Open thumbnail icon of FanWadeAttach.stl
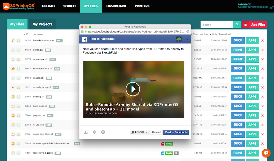The height and width of the screenshot is (161, 274). (x=13, y=69)
